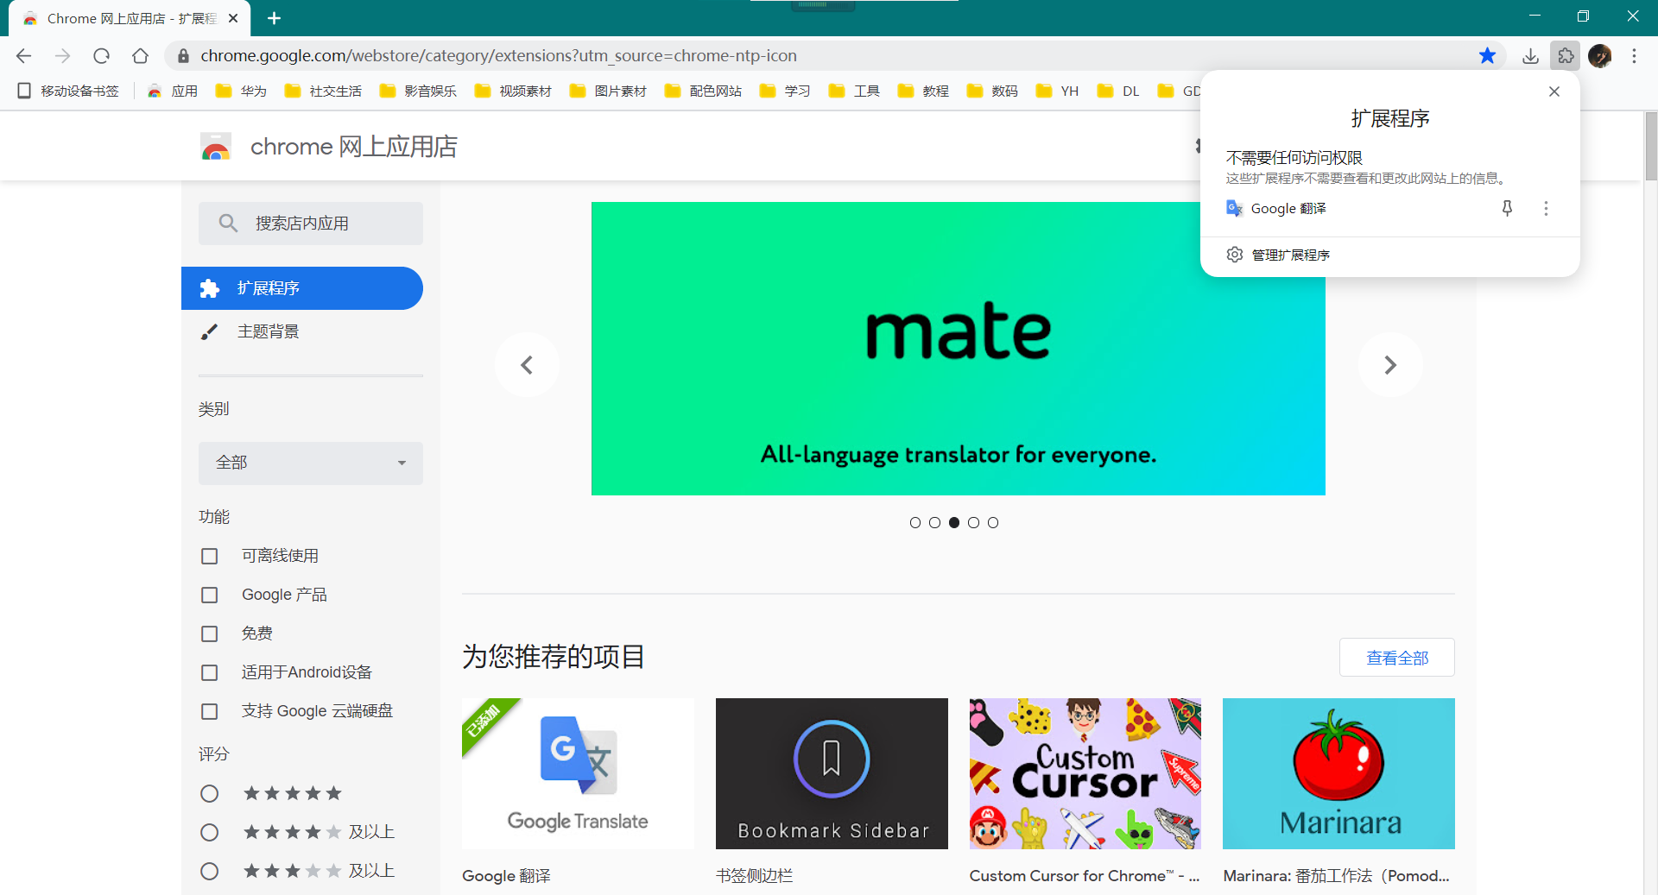Click the search field 搜索店内应用

pos(311,224)
